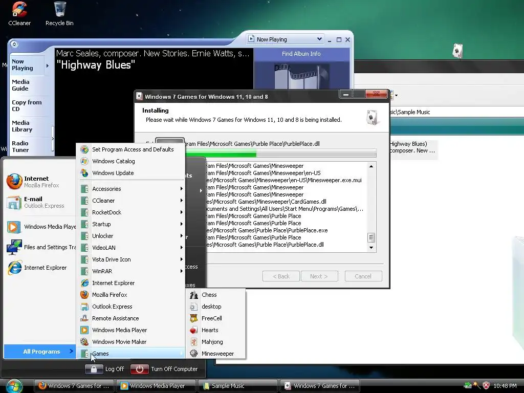524x393 pixels.
Task: Click the Windows Movie Maker icon
Action: click(x=84, y=342)
